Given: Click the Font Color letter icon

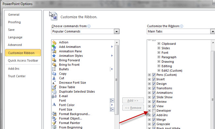Looking at the screenshot, I should (54, 105).
